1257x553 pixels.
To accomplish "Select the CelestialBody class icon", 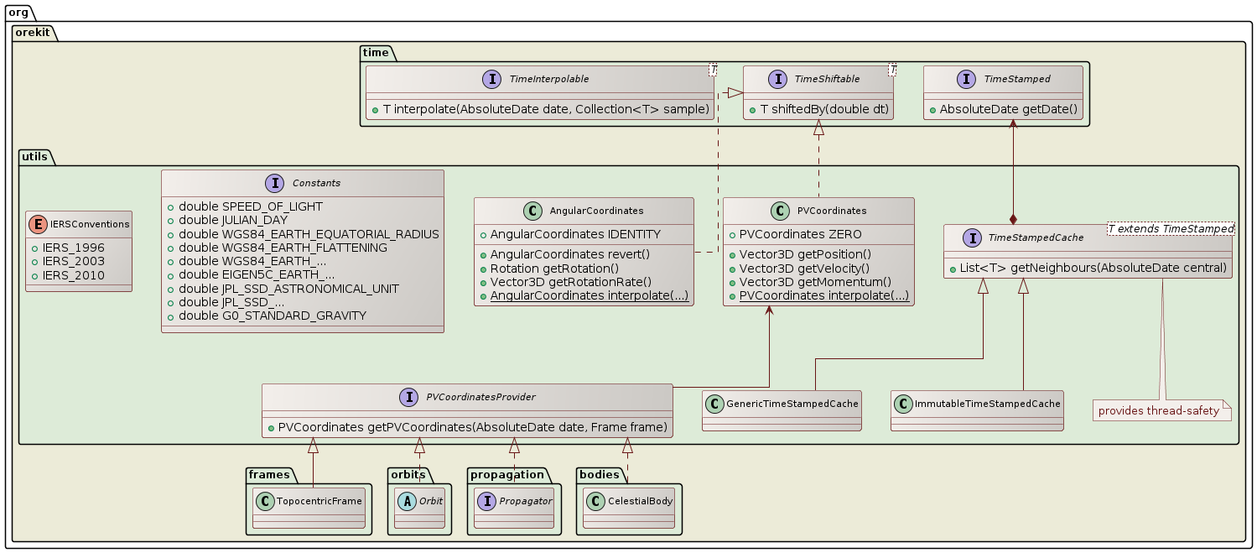I will [x=595, y=501].
